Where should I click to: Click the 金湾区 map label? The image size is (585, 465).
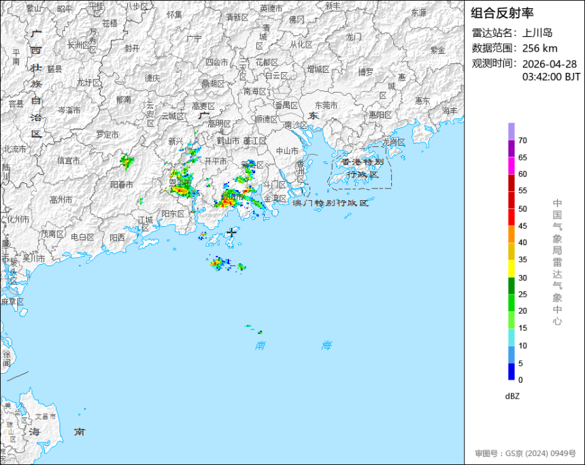click(275, 199)
